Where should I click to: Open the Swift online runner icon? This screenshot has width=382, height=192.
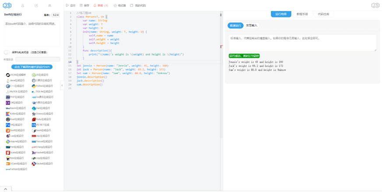8,130
